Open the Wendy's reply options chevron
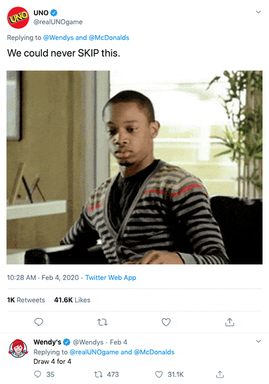 coord(258,341)
